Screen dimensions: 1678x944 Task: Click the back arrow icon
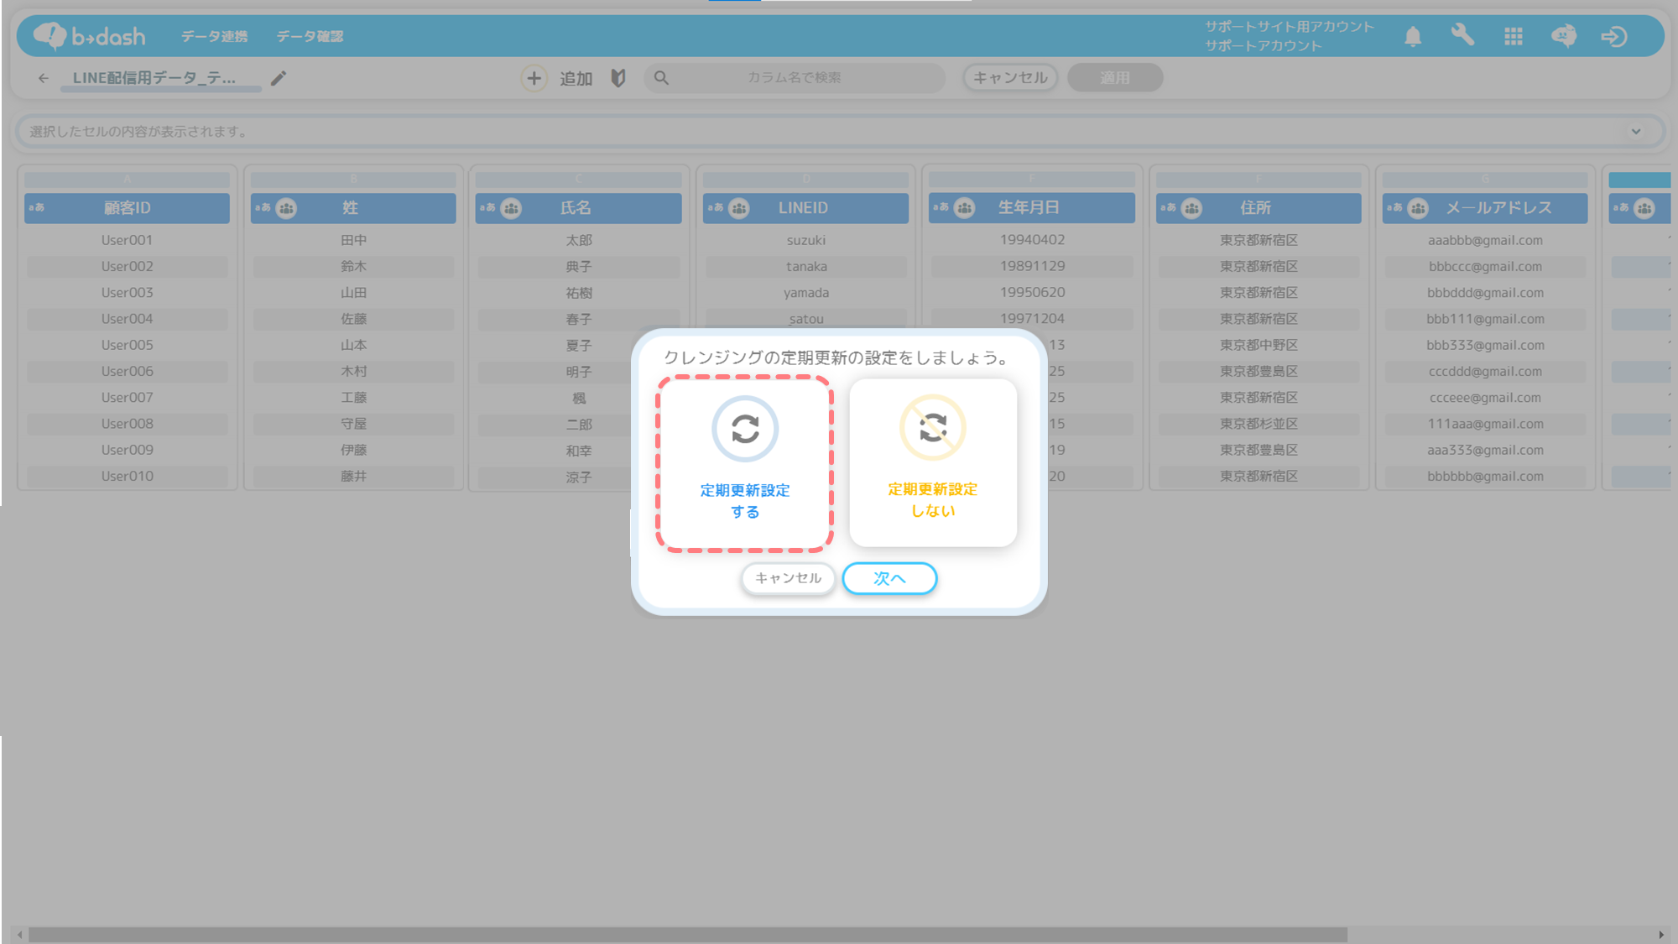pyautogui.click(x=44, y=78)
